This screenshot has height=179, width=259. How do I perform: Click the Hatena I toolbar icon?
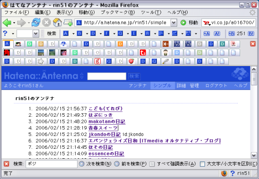[134, 34]
